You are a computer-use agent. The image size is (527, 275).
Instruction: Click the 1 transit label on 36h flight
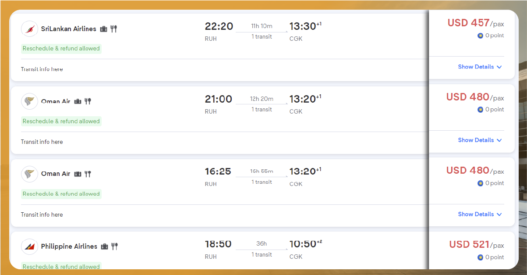click(x=262, y=255)
